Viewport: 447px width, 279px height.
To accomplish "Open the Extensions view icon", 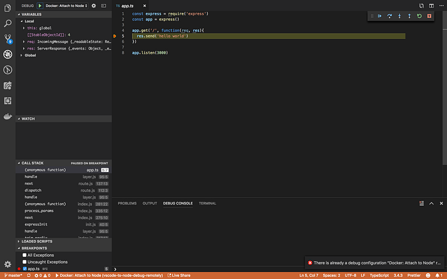I will pyautogui.click(x=8, y=101).
